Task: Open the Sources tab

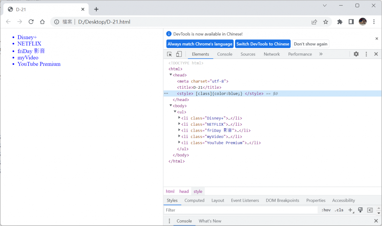Action: [248, 54]
